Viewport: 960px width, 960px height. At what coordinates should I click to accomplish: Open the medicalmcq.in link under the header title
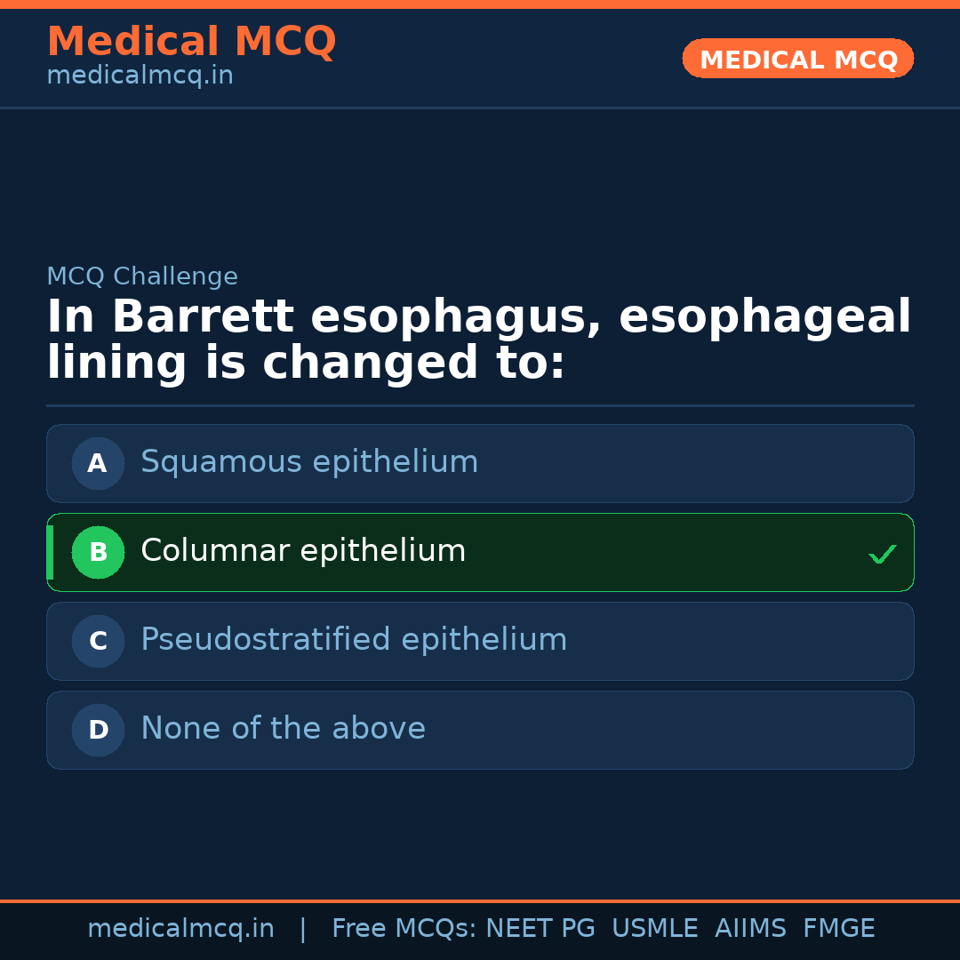tap(140, 76)
